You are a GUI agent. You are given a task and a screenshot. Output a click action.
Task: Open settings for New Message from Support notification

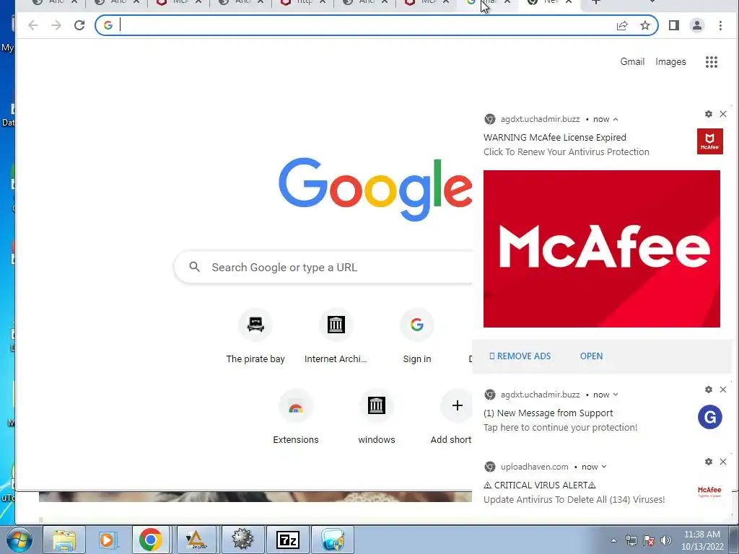click(x=709, y=390)
